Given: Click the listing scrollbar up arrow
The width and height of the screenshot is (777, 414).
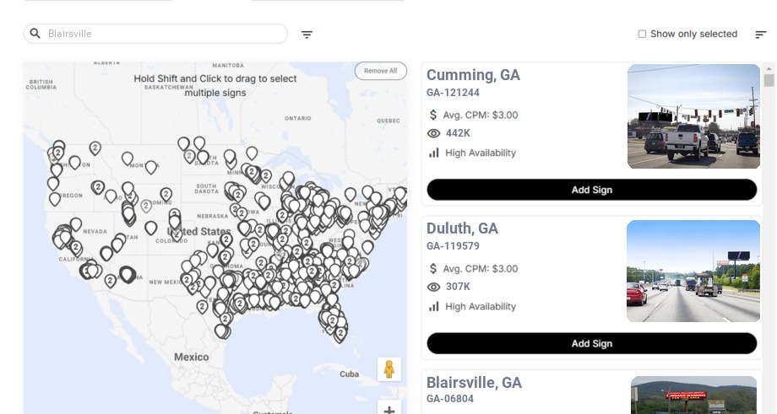Looking at the screenshot, I should tap(769, 68).
